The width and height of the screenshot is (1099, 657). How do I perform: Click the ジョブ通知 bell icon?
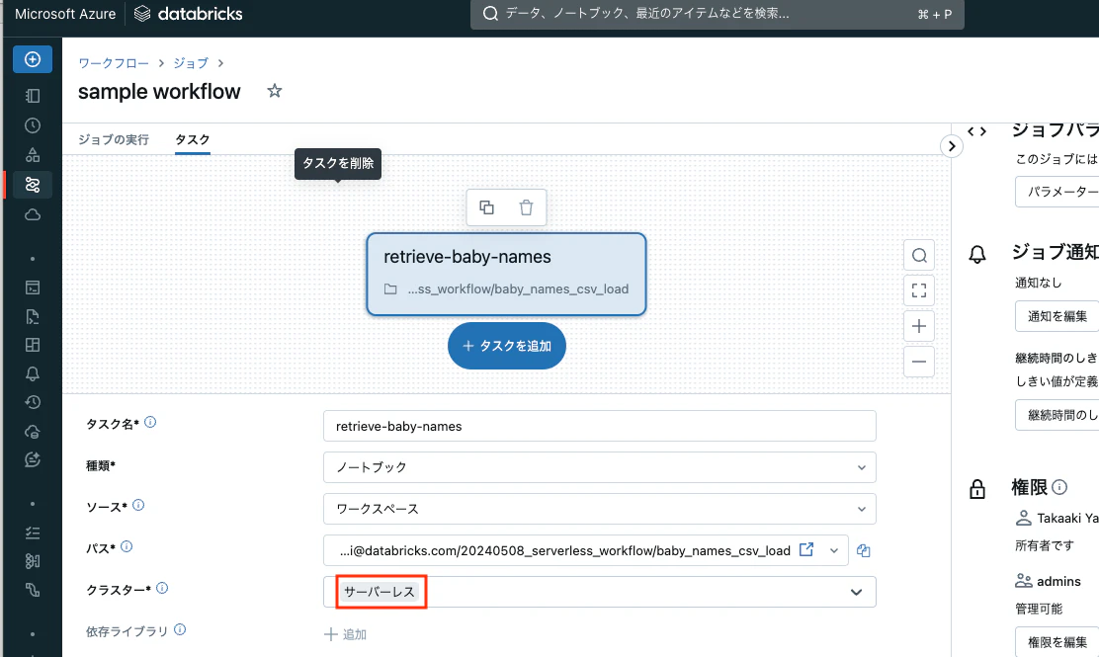977,254
